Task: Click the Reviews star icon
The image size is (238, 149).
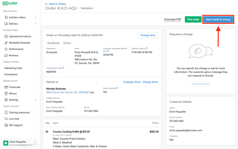Action: (6, 56)
